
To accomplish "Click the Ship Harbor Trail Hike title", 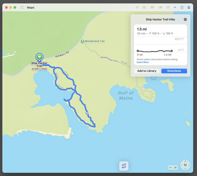I will click(x=160, y=19).
